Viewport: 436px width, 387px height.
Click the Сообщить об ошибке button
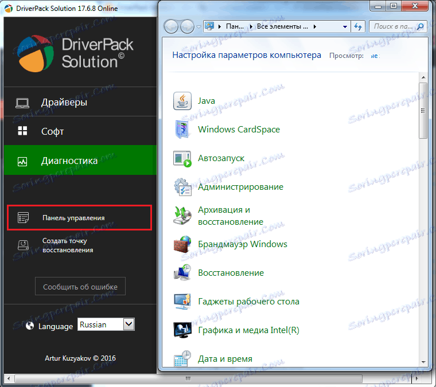[x=80, y=287]
